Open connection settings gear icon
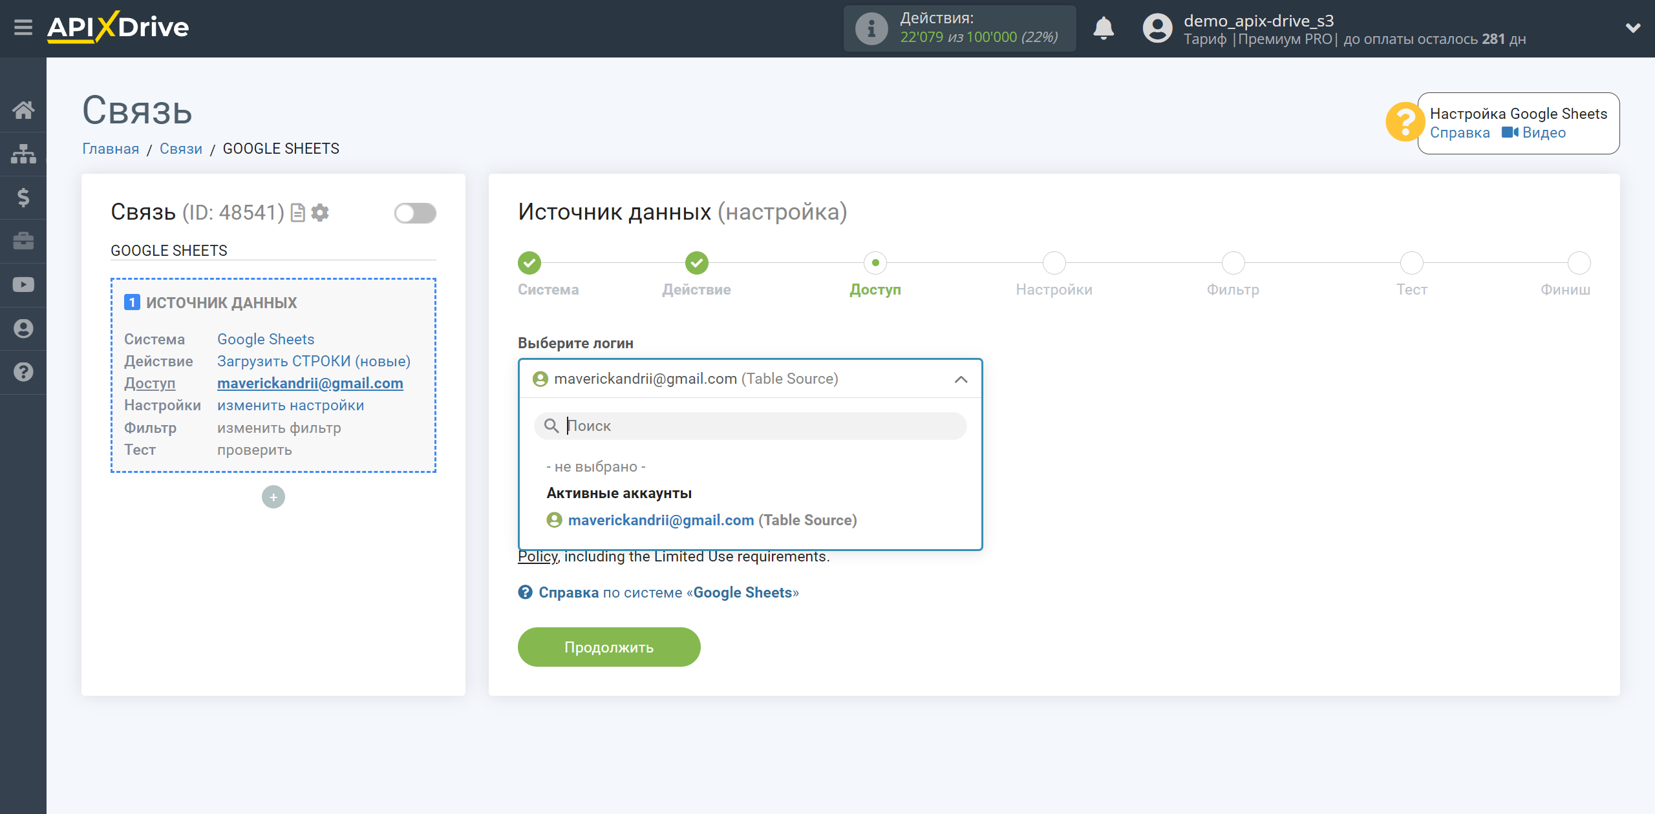 [x=320, y=213]
